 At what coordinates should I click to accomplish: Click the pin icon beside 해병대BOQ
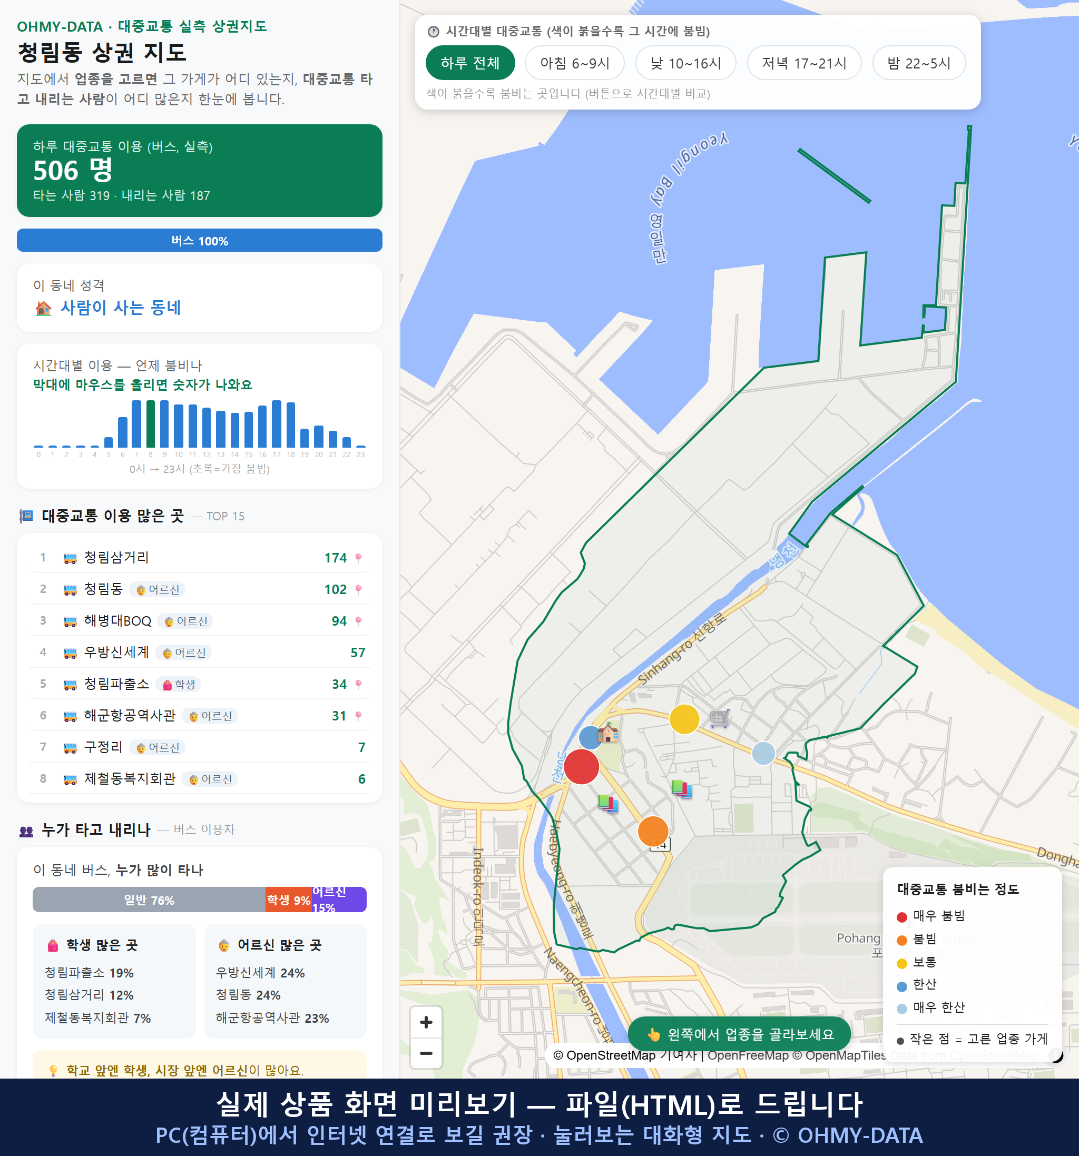pos(358,621)
